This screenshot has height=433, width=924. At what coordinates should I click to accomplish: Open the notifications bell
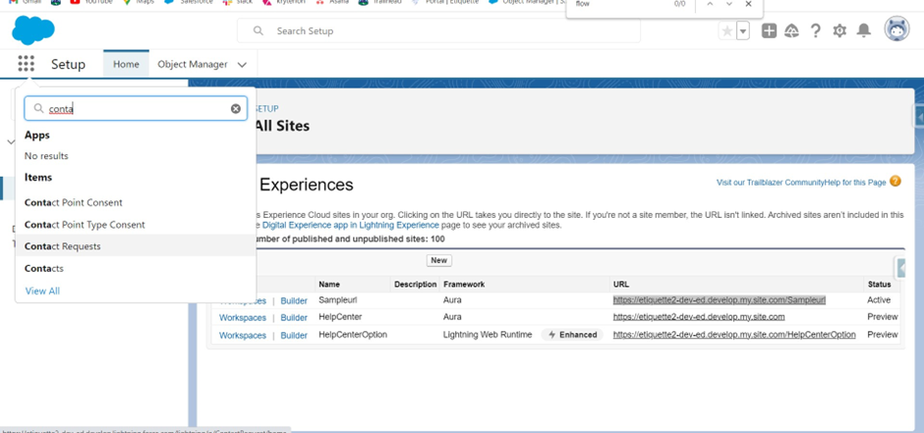[x=863, y=31]
